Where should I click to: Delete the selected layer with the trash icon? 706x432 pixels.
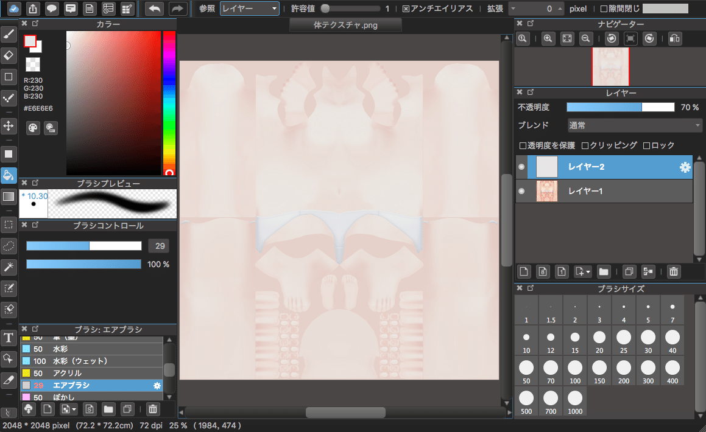point(674,271)
